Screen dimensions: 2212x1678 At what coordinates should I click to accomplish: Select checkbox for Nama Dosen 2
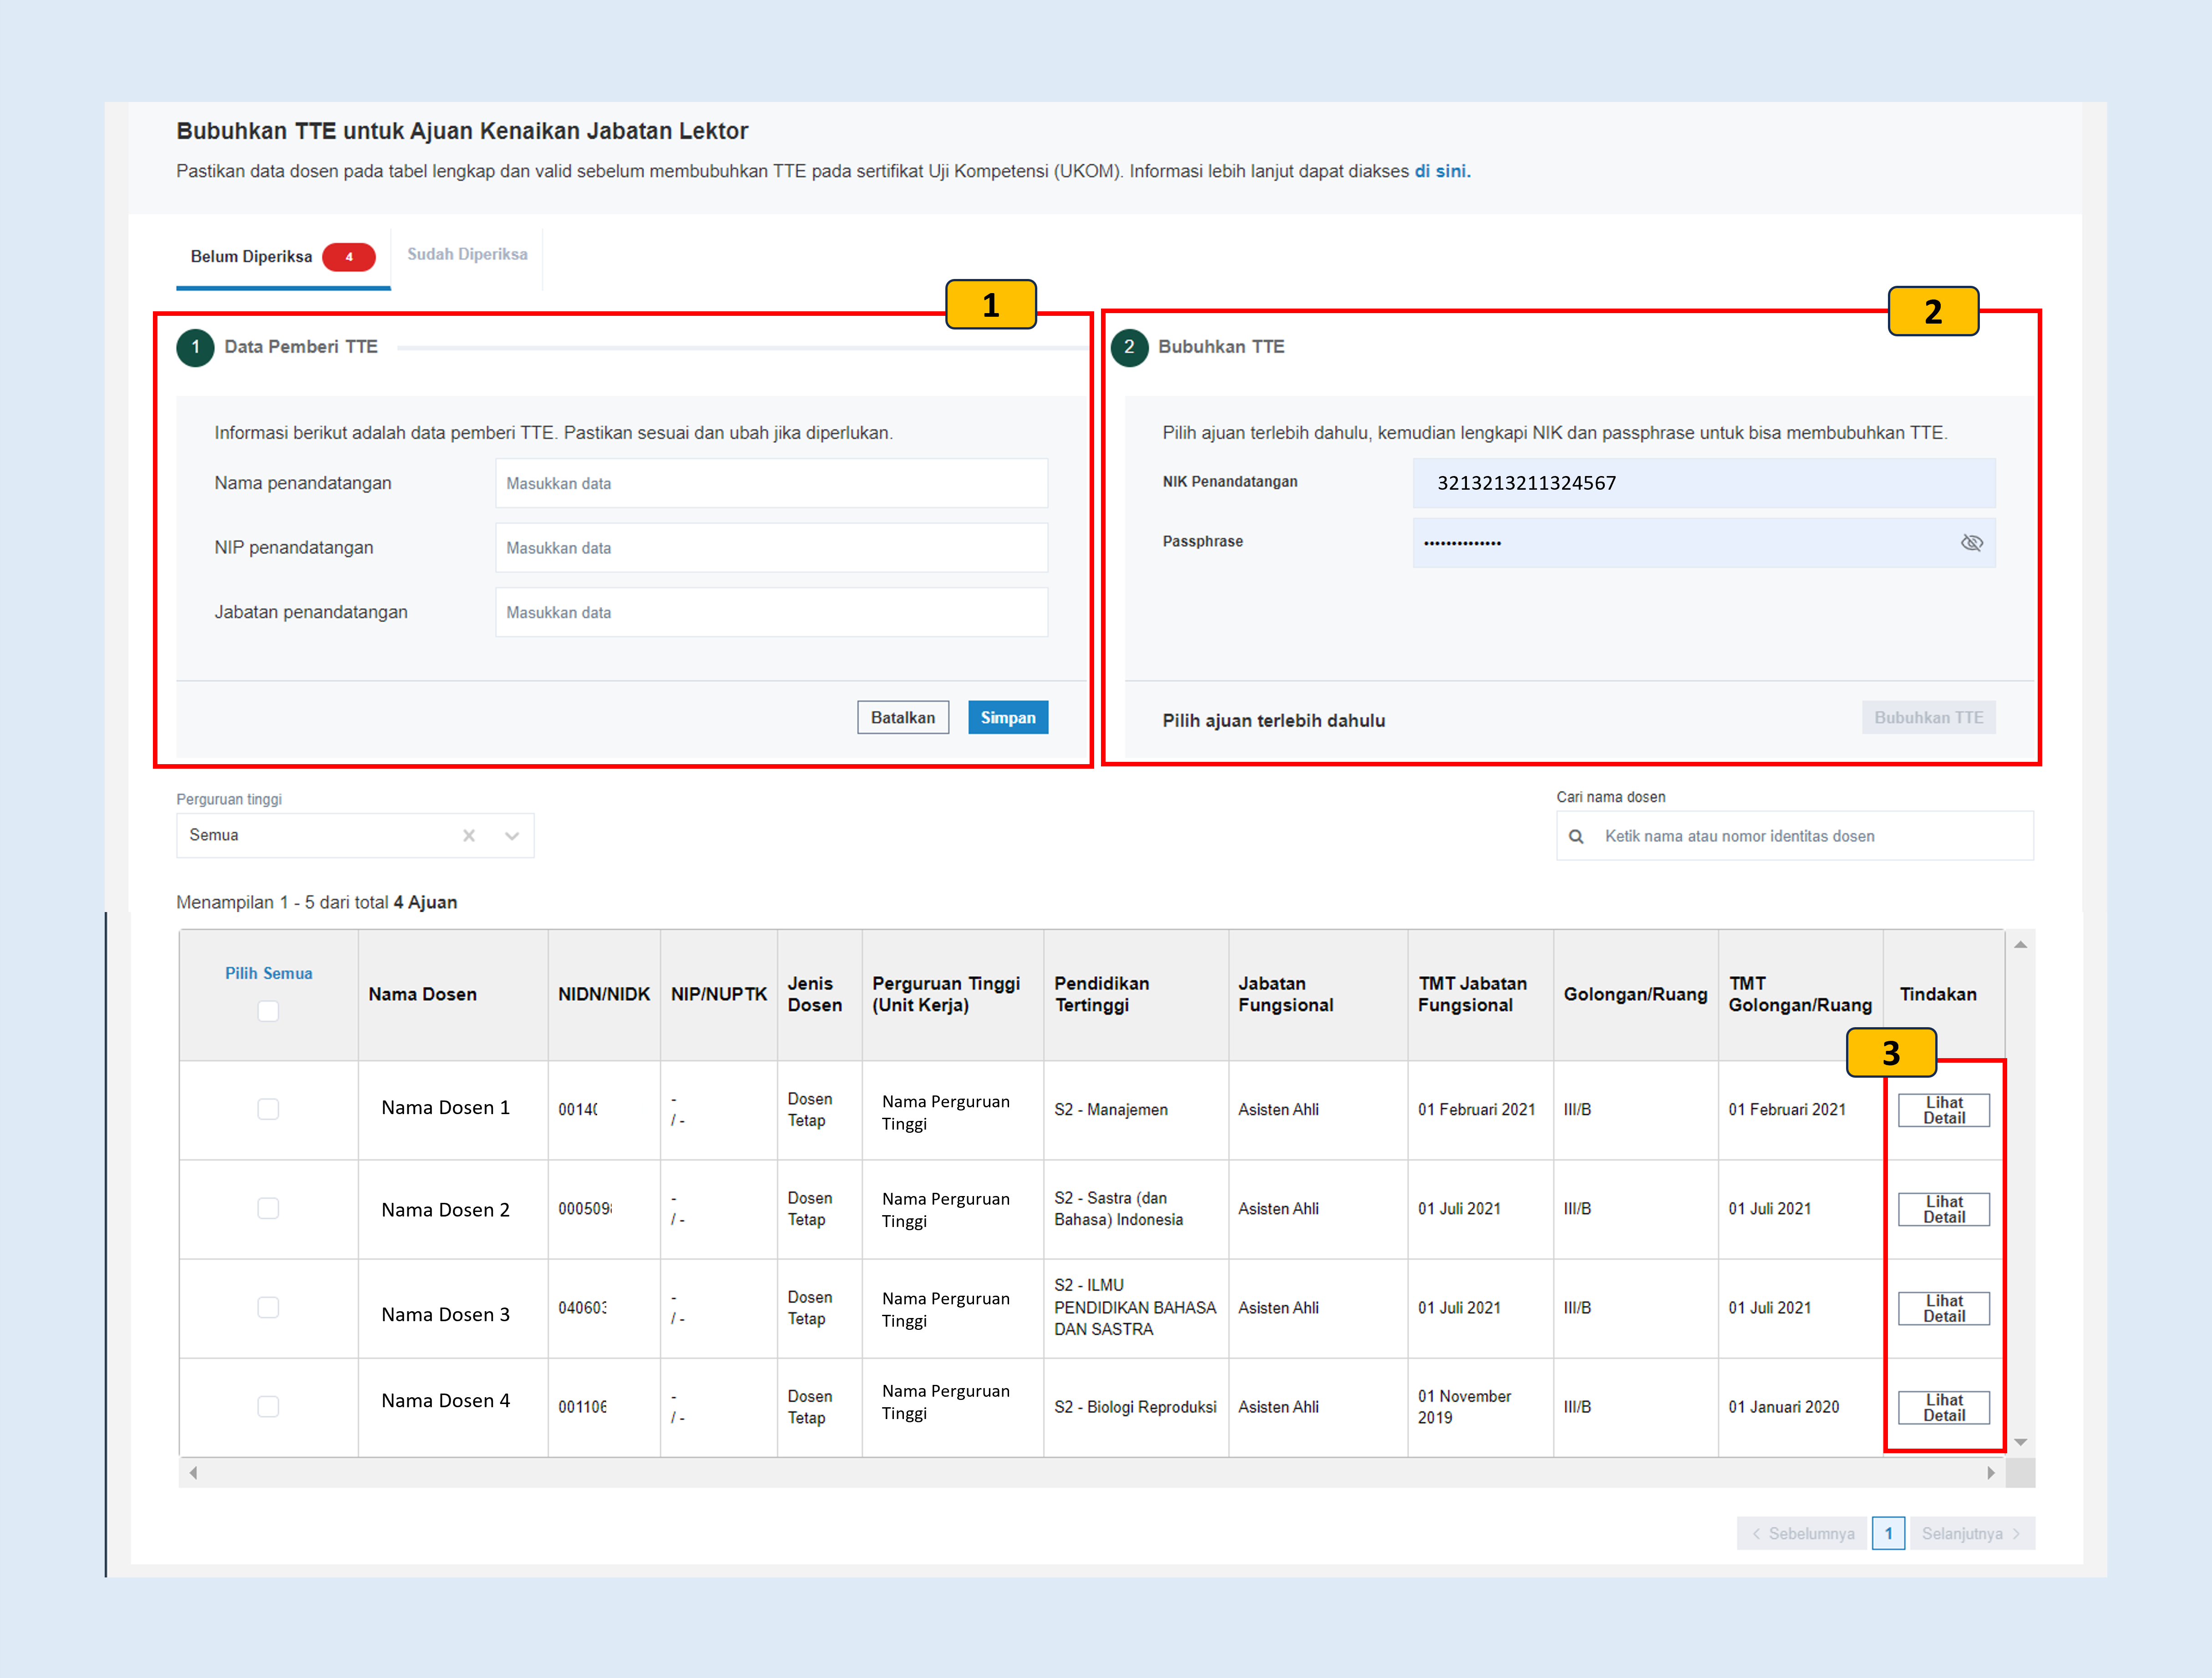[x=268, y=1208]
